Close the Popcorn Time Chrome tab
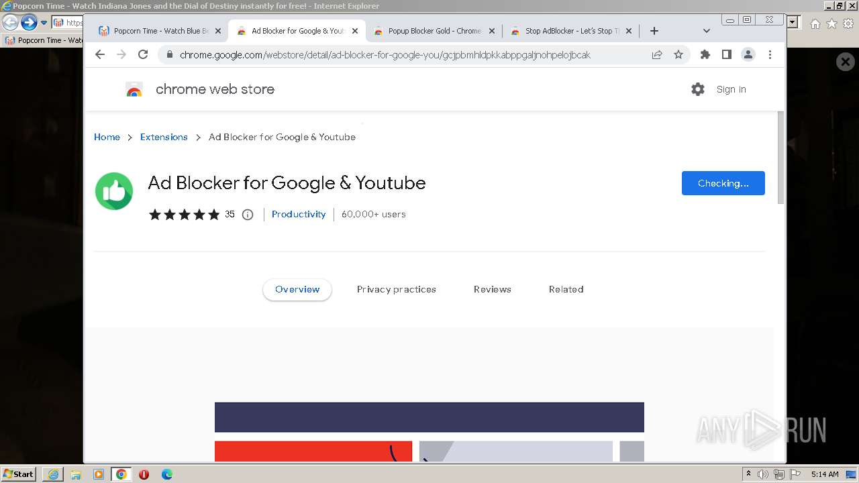 coord(217,31)
